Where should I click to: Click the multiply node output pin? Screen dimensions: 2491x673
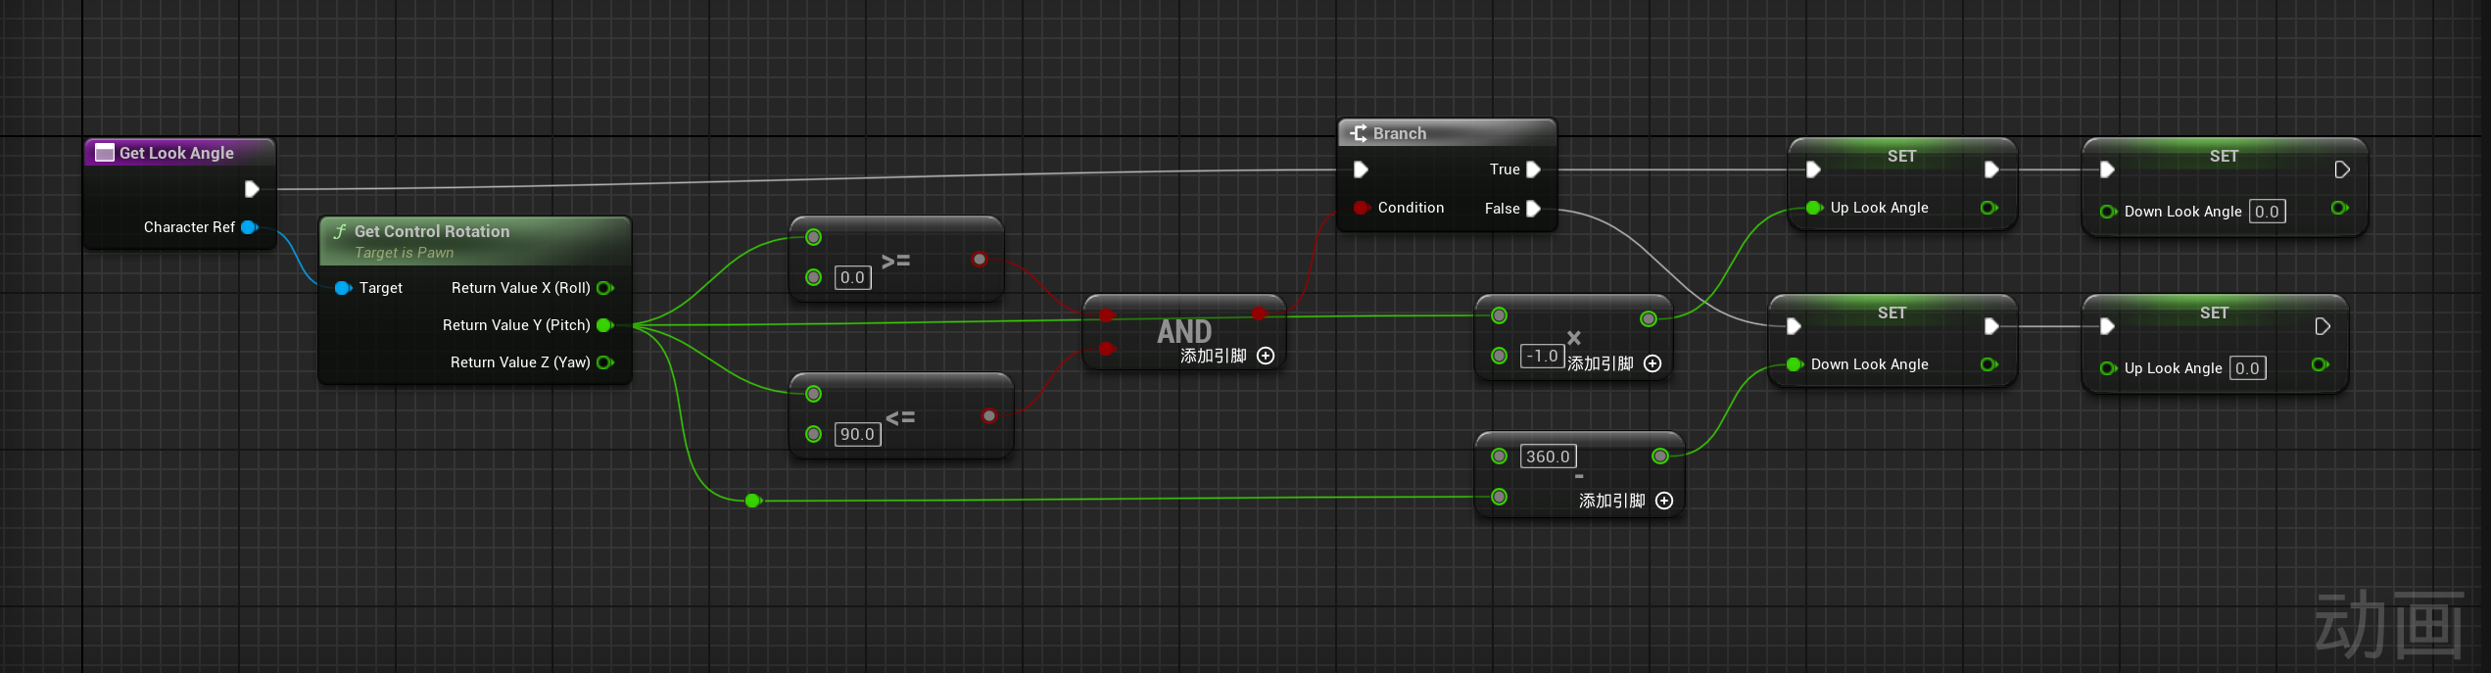[x=1649, y=318]
